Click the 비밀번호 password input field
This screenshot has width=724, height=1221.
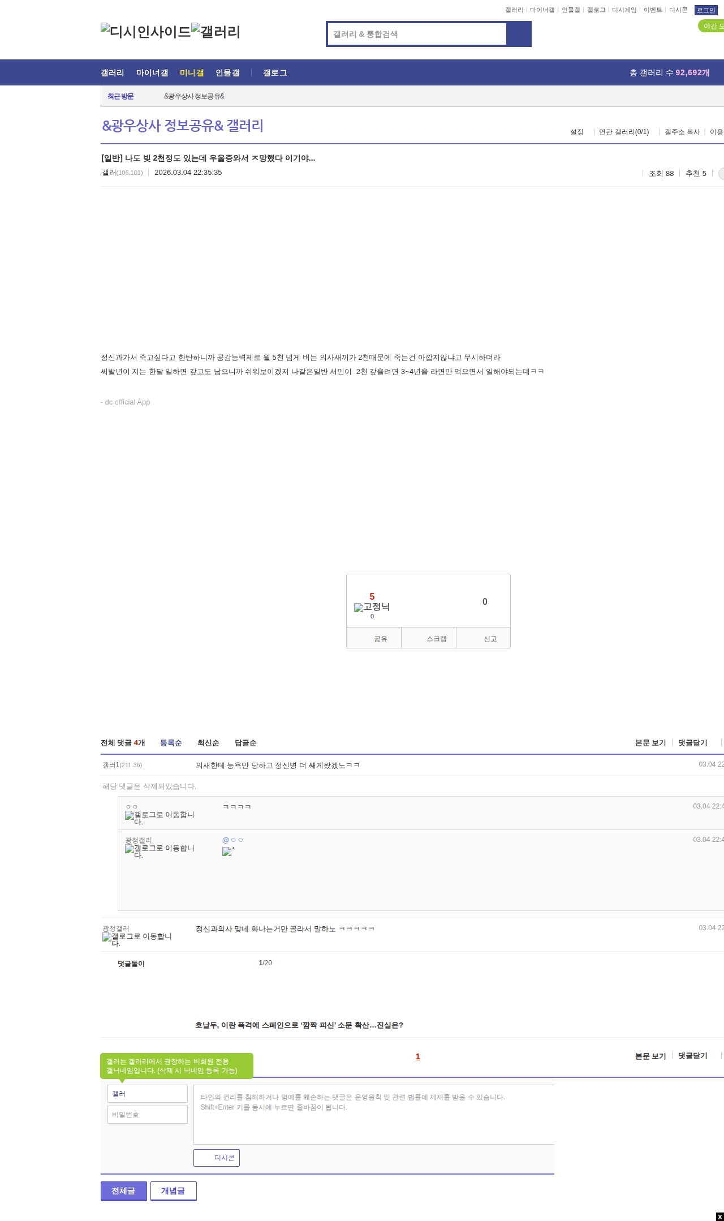coord(148,1115)
